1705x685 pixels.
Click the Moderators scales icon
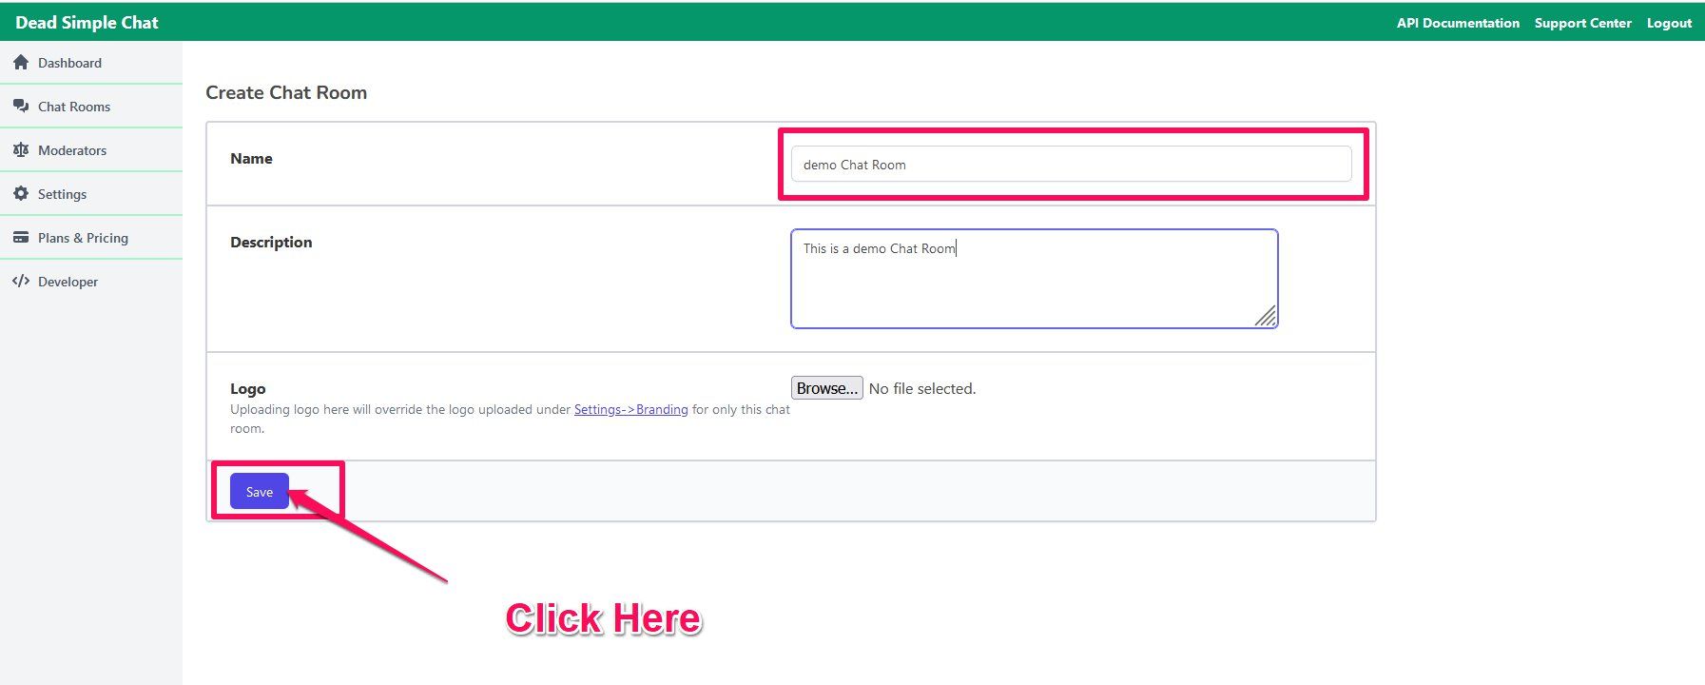[21, 149]
